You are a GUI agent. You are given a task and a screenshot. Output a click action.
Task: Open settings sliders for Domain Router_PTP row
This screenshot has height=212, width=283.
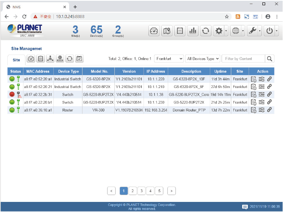pos(262,109)
